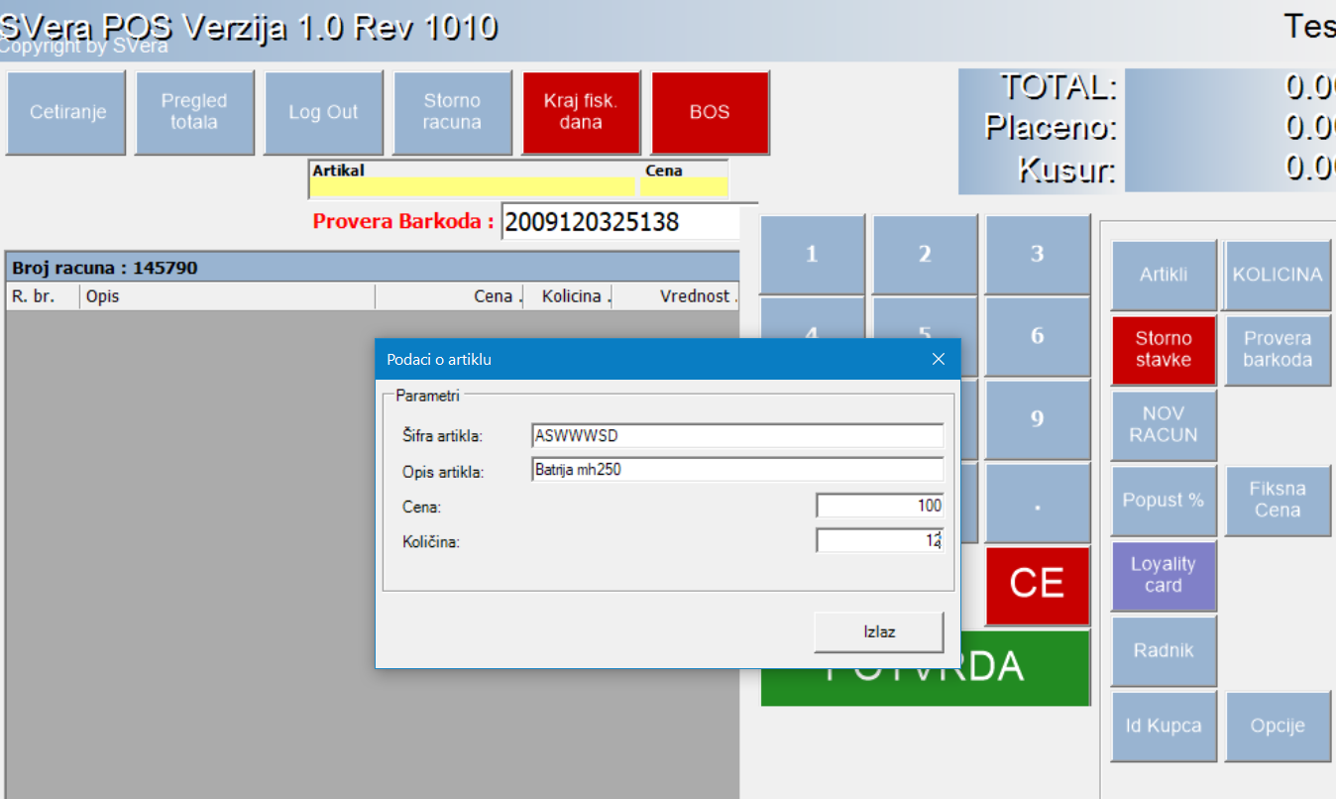The width and height of the screenshot is (1336, 799).
Task: Click the Log Out button
Action: (x=323, y=112)
